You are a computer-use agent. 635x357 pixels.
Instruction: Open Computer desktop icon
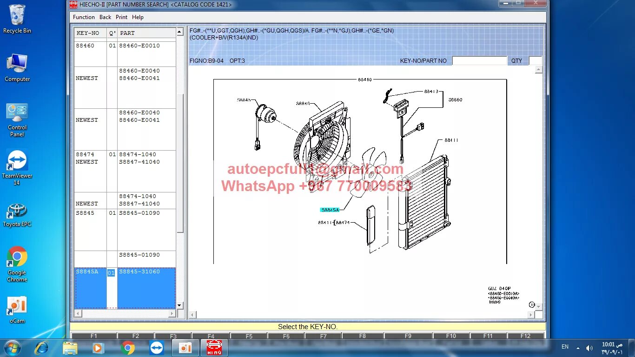point(17,68)
